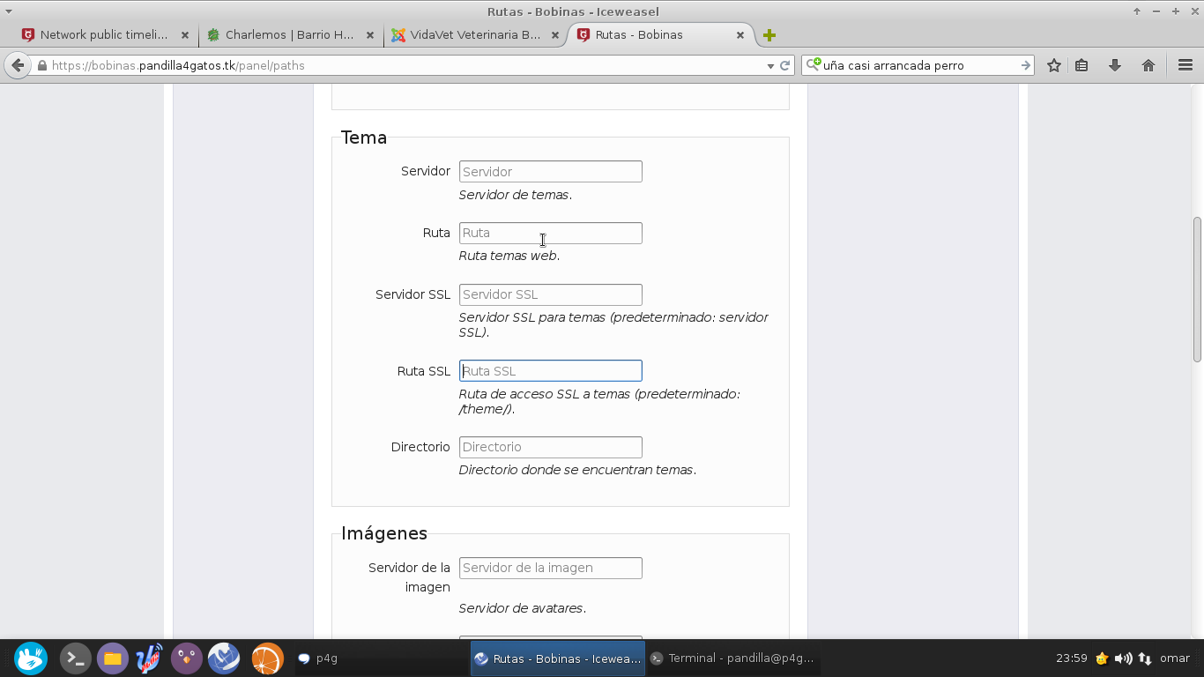Click the 'Ruta temas web.' hint text
The width and height of the screenshot is (1204, 677).
pyautogui.click(x=509, y=256)
